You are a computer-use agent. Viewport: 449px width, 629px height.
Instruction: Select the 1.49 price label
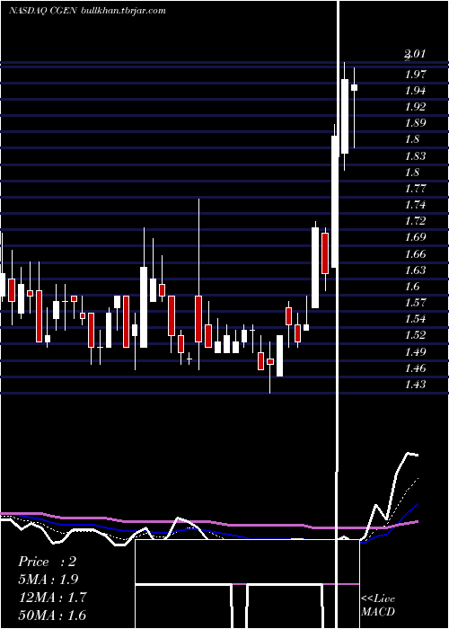point(415,352)
